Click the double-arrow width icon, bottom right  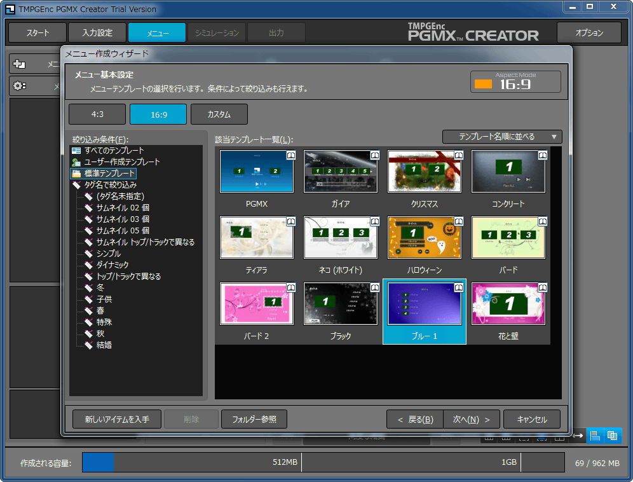pyautogui.click(x=578, y=436)
